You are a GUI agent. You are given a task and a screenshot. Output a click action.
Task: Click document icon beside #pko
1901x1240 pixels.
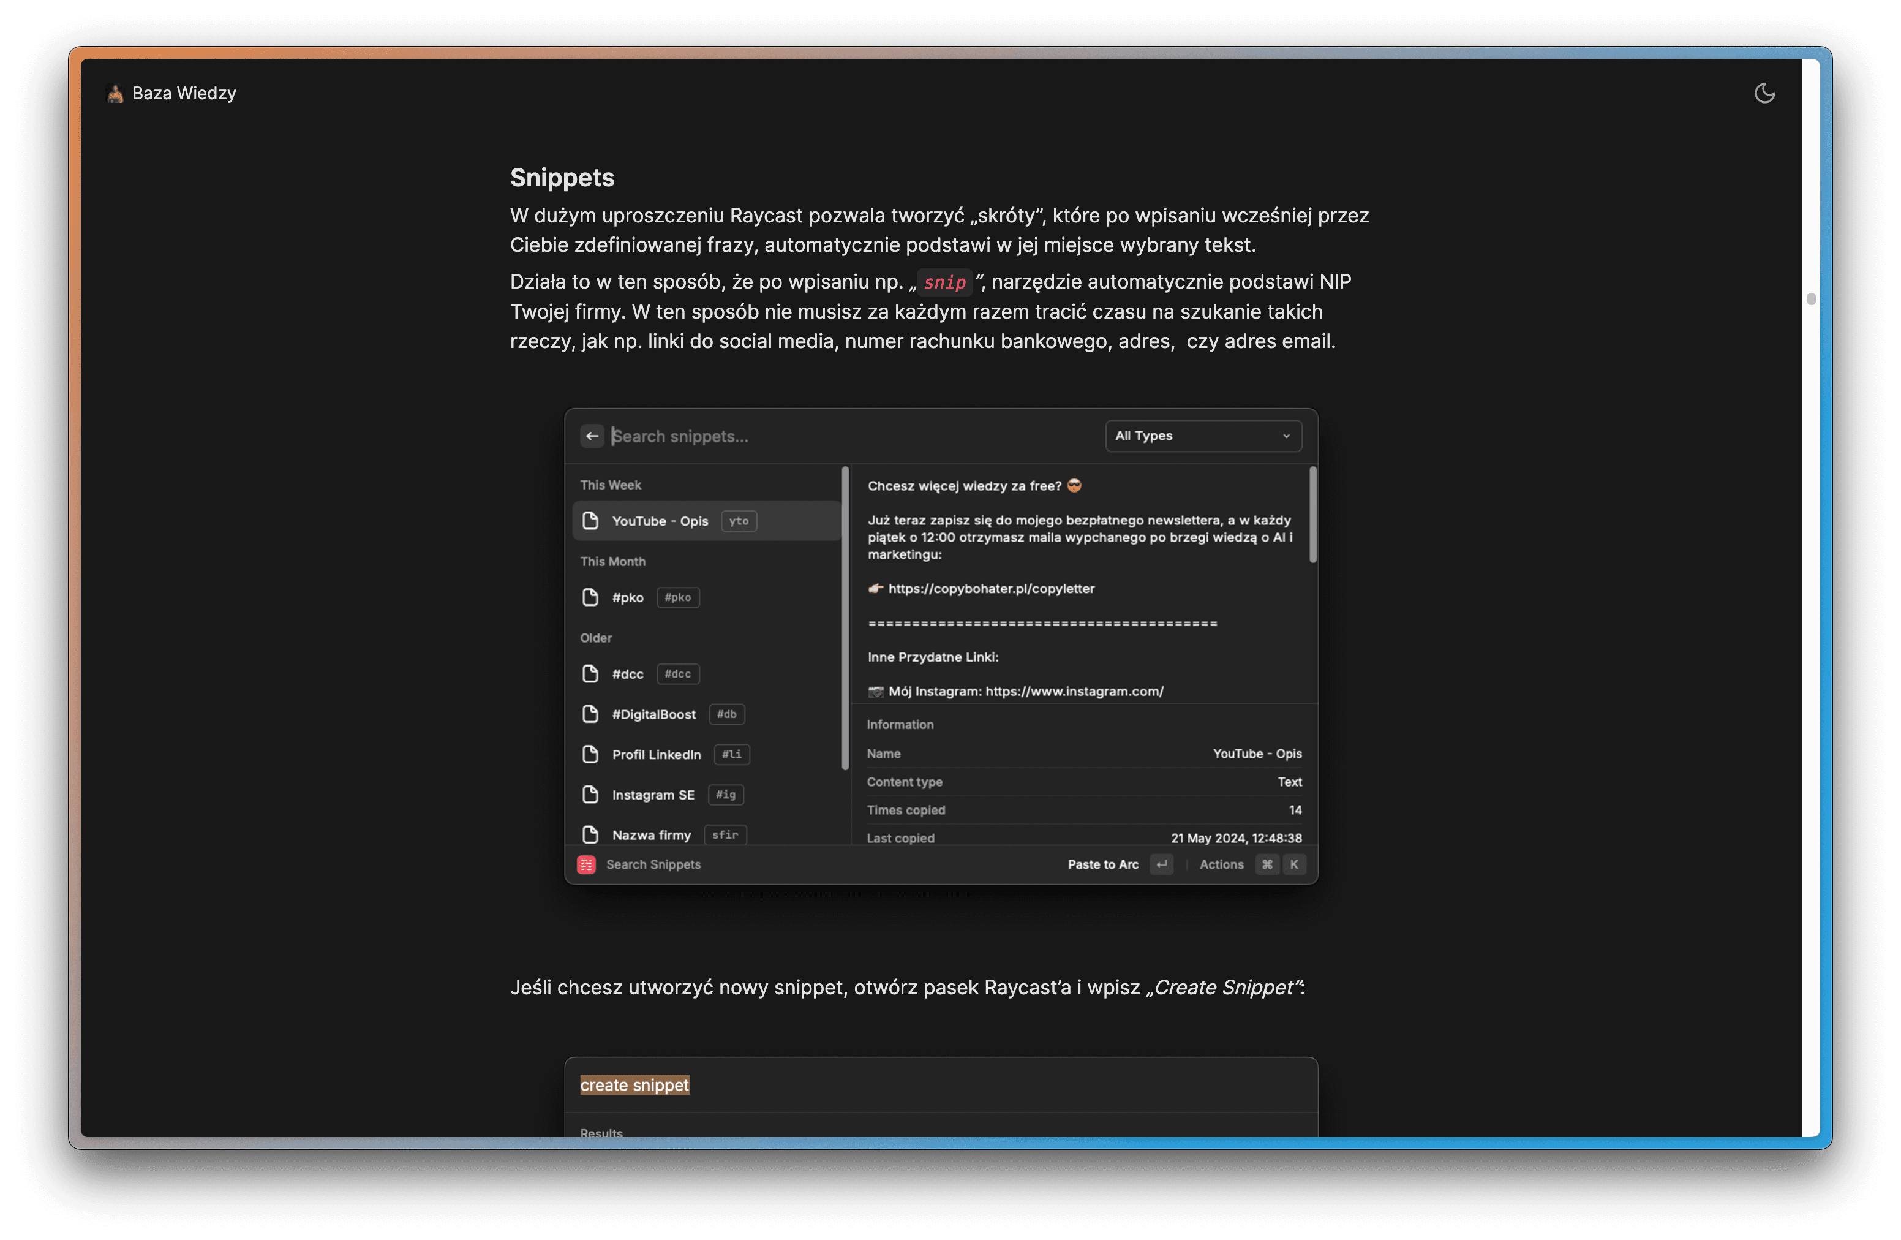[590, 597]
